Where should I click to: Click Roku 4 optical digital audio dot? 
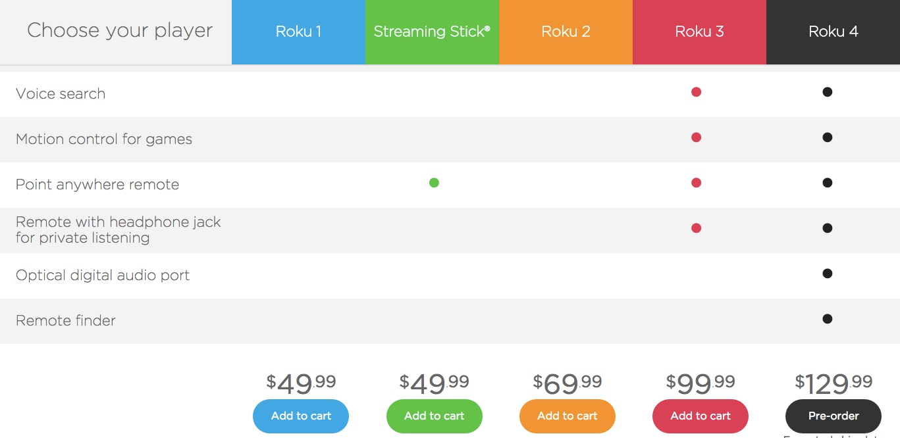tap(828, 274)
